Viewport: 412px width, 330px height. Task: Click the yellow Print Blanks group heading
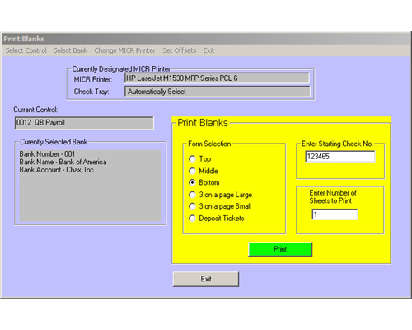pyautogui.click(x=203, y=123)
